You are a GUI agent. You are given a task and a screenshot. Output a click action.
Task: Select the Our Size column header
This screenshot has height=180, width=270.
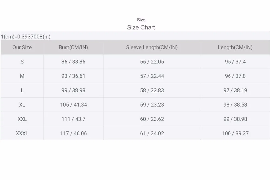pos(22,47)
